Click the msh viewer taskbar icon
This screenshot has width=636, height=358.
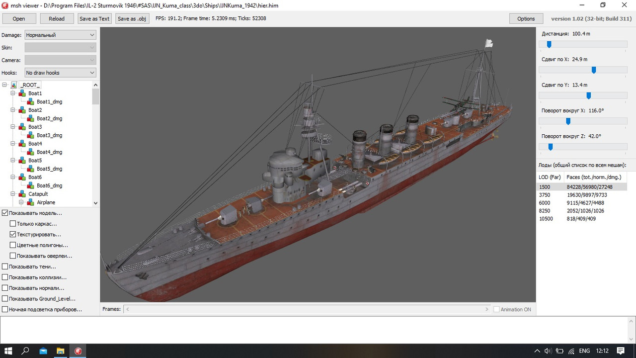point(78,351)
